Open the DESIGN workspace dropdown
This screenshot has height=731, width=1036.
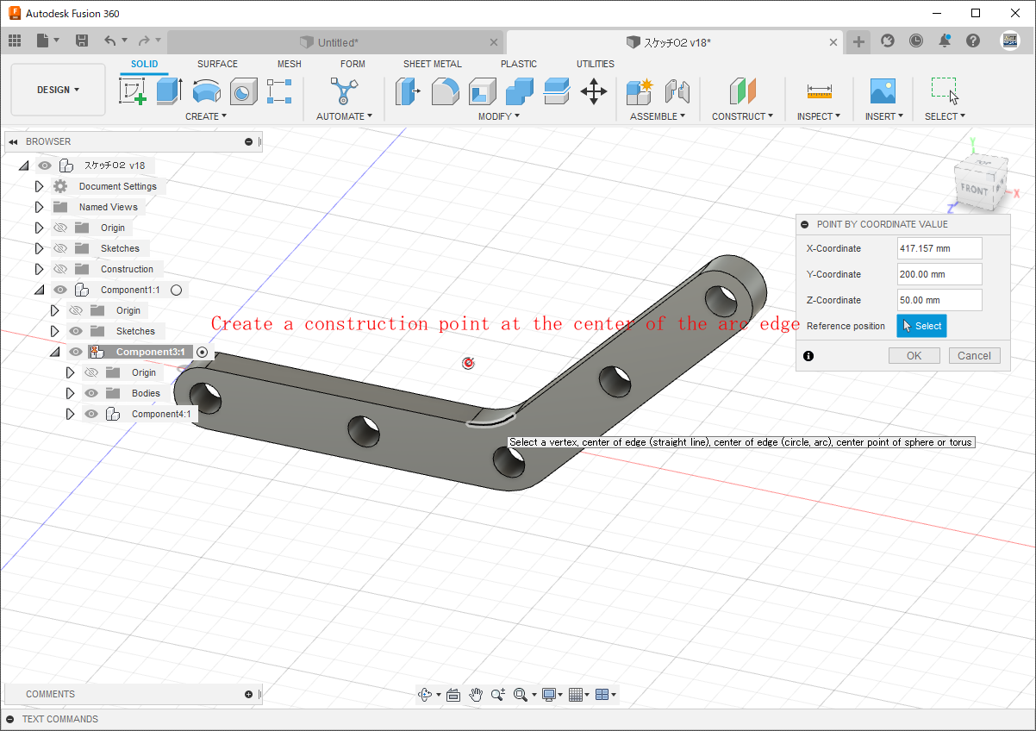click(58, 90)
